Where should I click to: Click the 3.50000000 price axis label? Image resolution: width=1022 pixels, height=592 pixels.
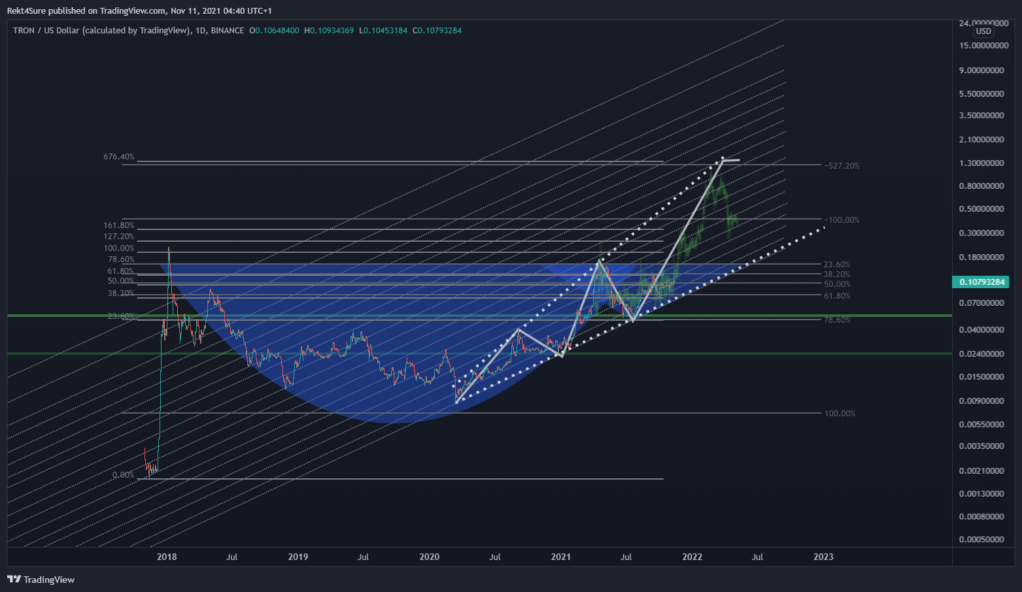pos(981,116)
